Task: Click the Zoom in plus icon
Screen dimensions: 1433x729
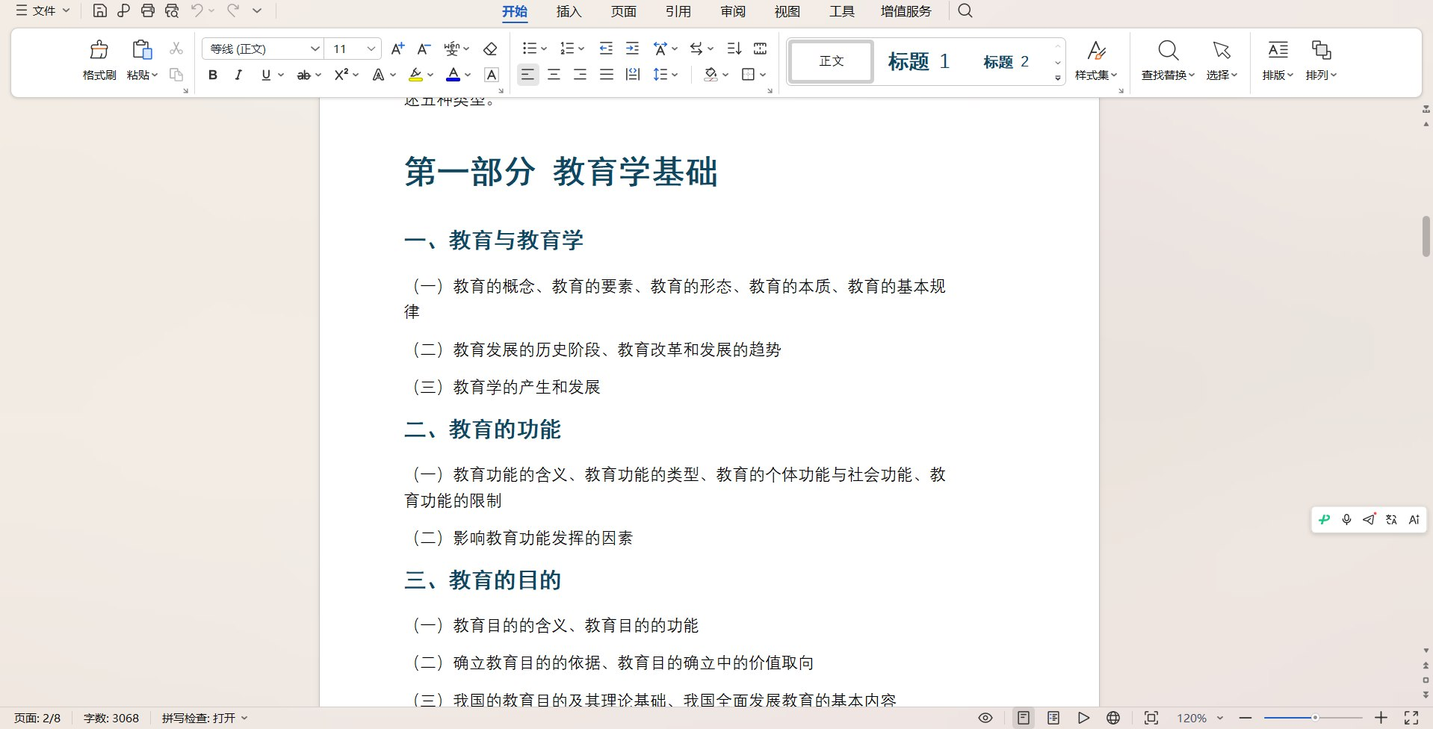Action: [1381, 718]
